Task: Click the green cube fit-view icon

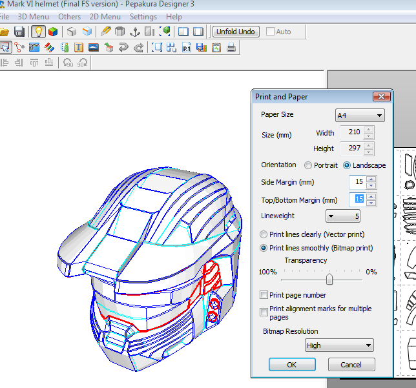Action: click(165, 32)
